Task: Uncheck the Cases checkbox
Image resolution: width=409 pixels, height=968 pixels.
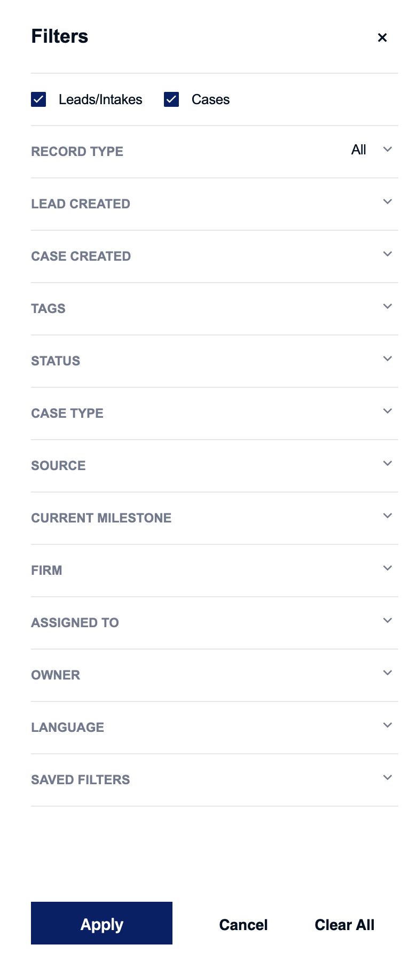Action: click(171, 99)
